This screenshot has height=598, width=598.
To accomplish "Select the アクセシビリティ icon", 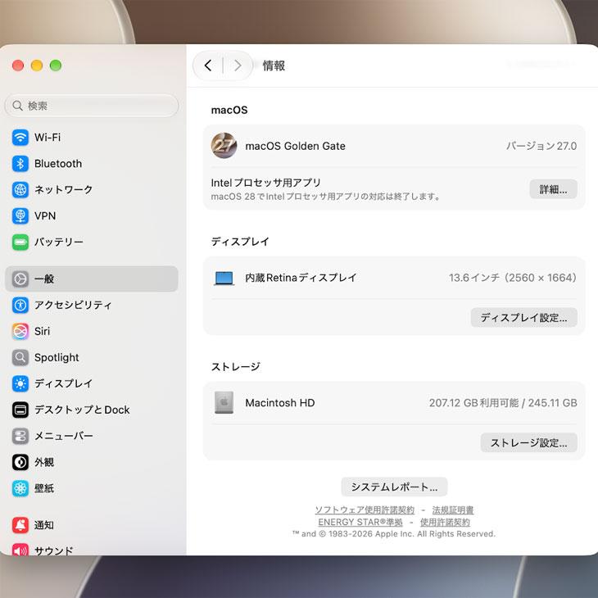I will pos(20,305).
